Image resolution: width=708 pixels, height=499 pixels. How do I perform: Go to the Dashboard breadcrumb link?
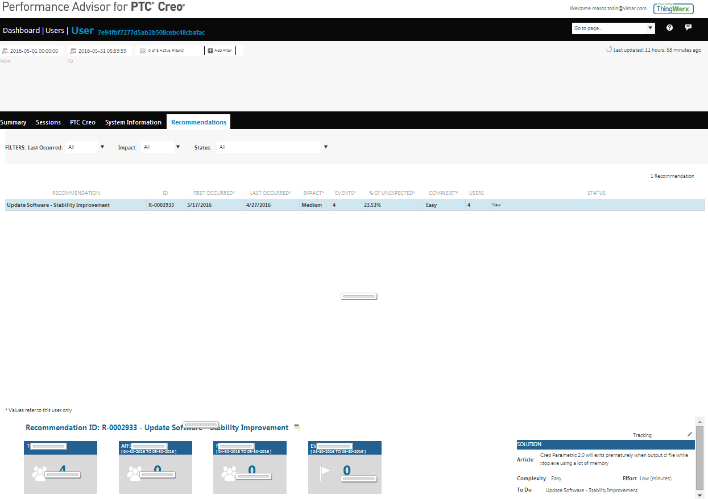click(x=21, y=30)
